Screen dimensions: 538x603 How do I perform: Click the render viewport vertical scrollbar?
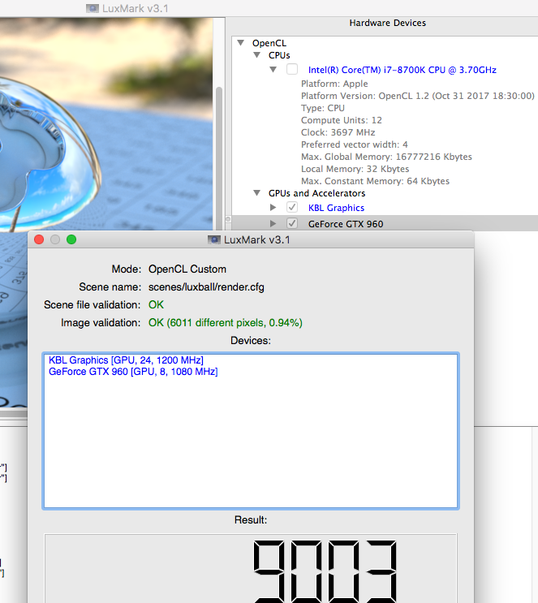pyautogui.click(x=219, y=157)
